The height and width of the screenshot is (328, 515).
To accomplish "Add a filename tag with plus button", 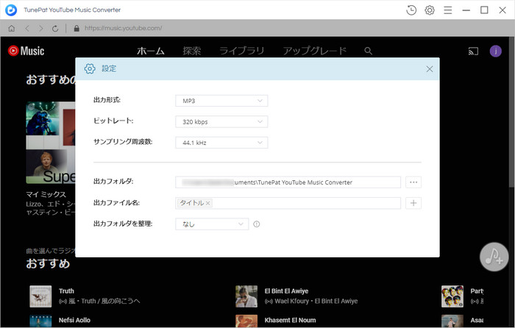I will 413,203.
